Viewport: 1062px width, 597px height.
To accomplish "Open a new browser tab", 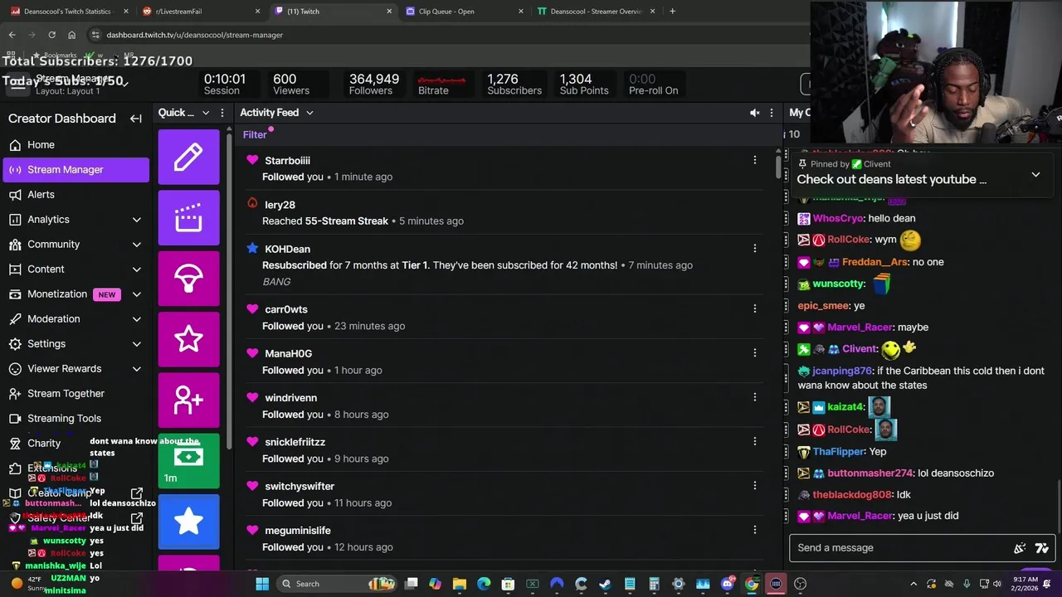I will click(x=672, y=12).
